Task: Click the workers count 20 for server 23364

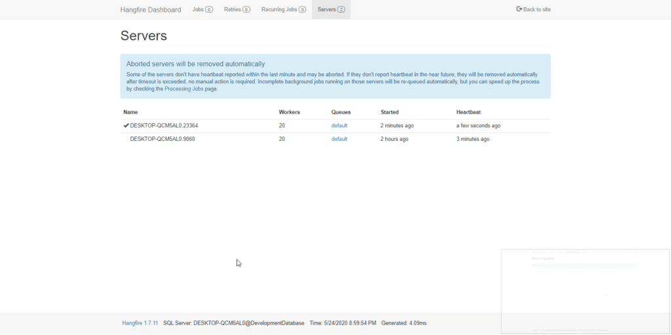Action: [x=282, y=126]
